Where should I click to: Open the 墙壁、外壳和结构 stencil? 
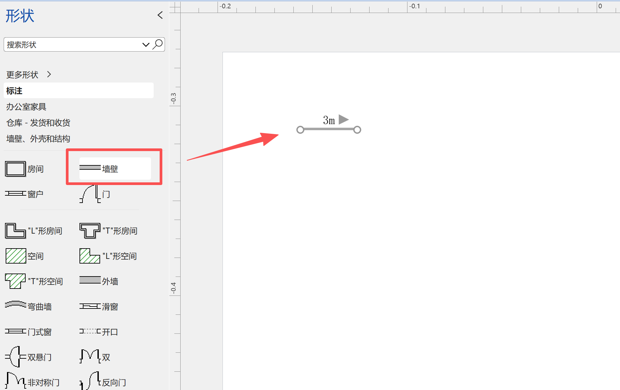tap(38, 139)
